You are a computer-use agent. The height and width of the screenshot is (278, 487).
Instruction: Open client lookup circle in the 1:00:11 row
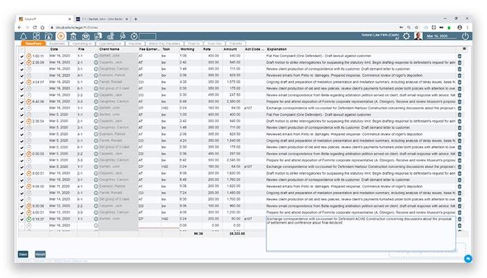click(96, 56)
